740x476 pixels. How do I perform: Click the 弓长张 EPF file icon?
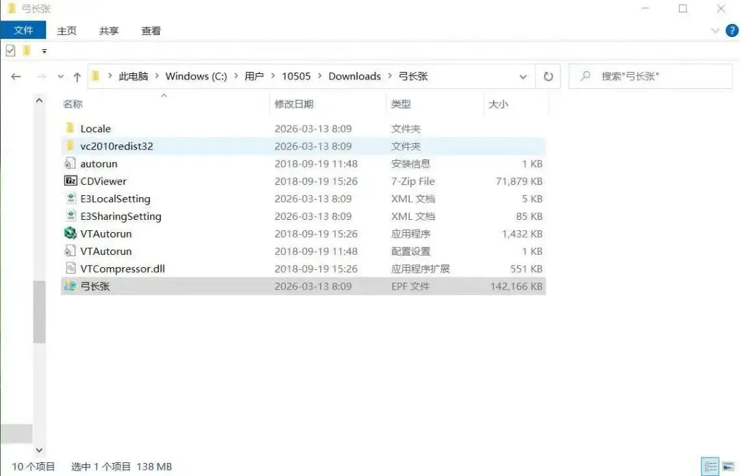click(x=71, y=286)
